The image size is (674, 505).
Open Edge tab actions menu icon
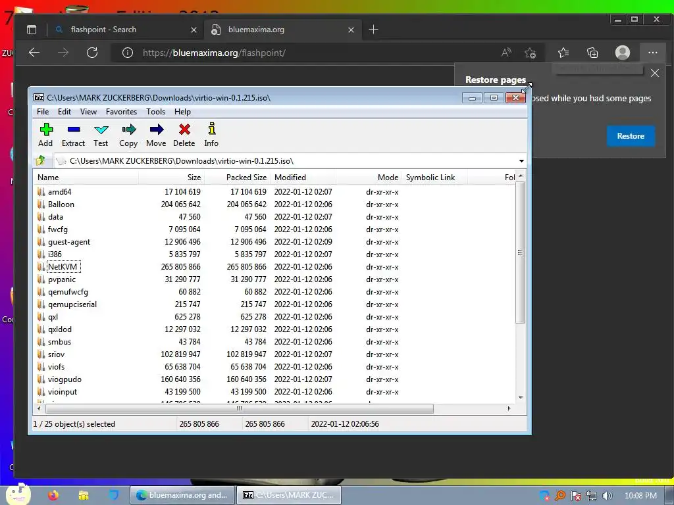click(x=32, y=30)
